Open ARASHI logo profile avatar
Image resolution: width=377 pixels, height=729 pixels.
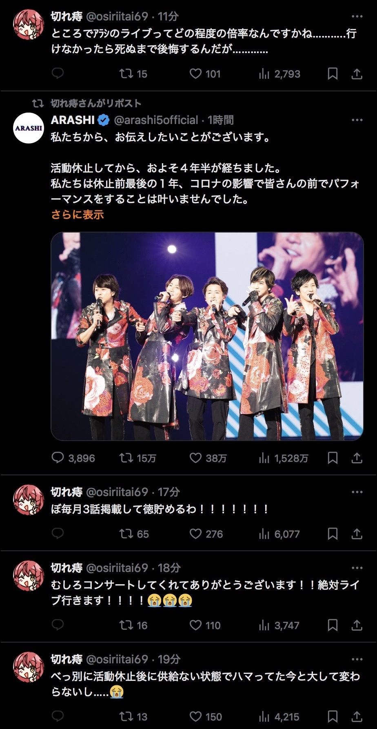coord(29,128)
